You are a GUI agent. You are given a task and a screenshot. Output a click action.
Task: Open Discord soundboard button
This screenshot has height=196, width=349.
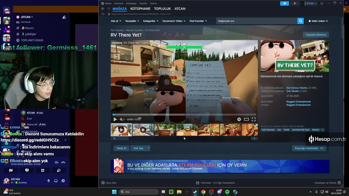[x=59, y=170]
